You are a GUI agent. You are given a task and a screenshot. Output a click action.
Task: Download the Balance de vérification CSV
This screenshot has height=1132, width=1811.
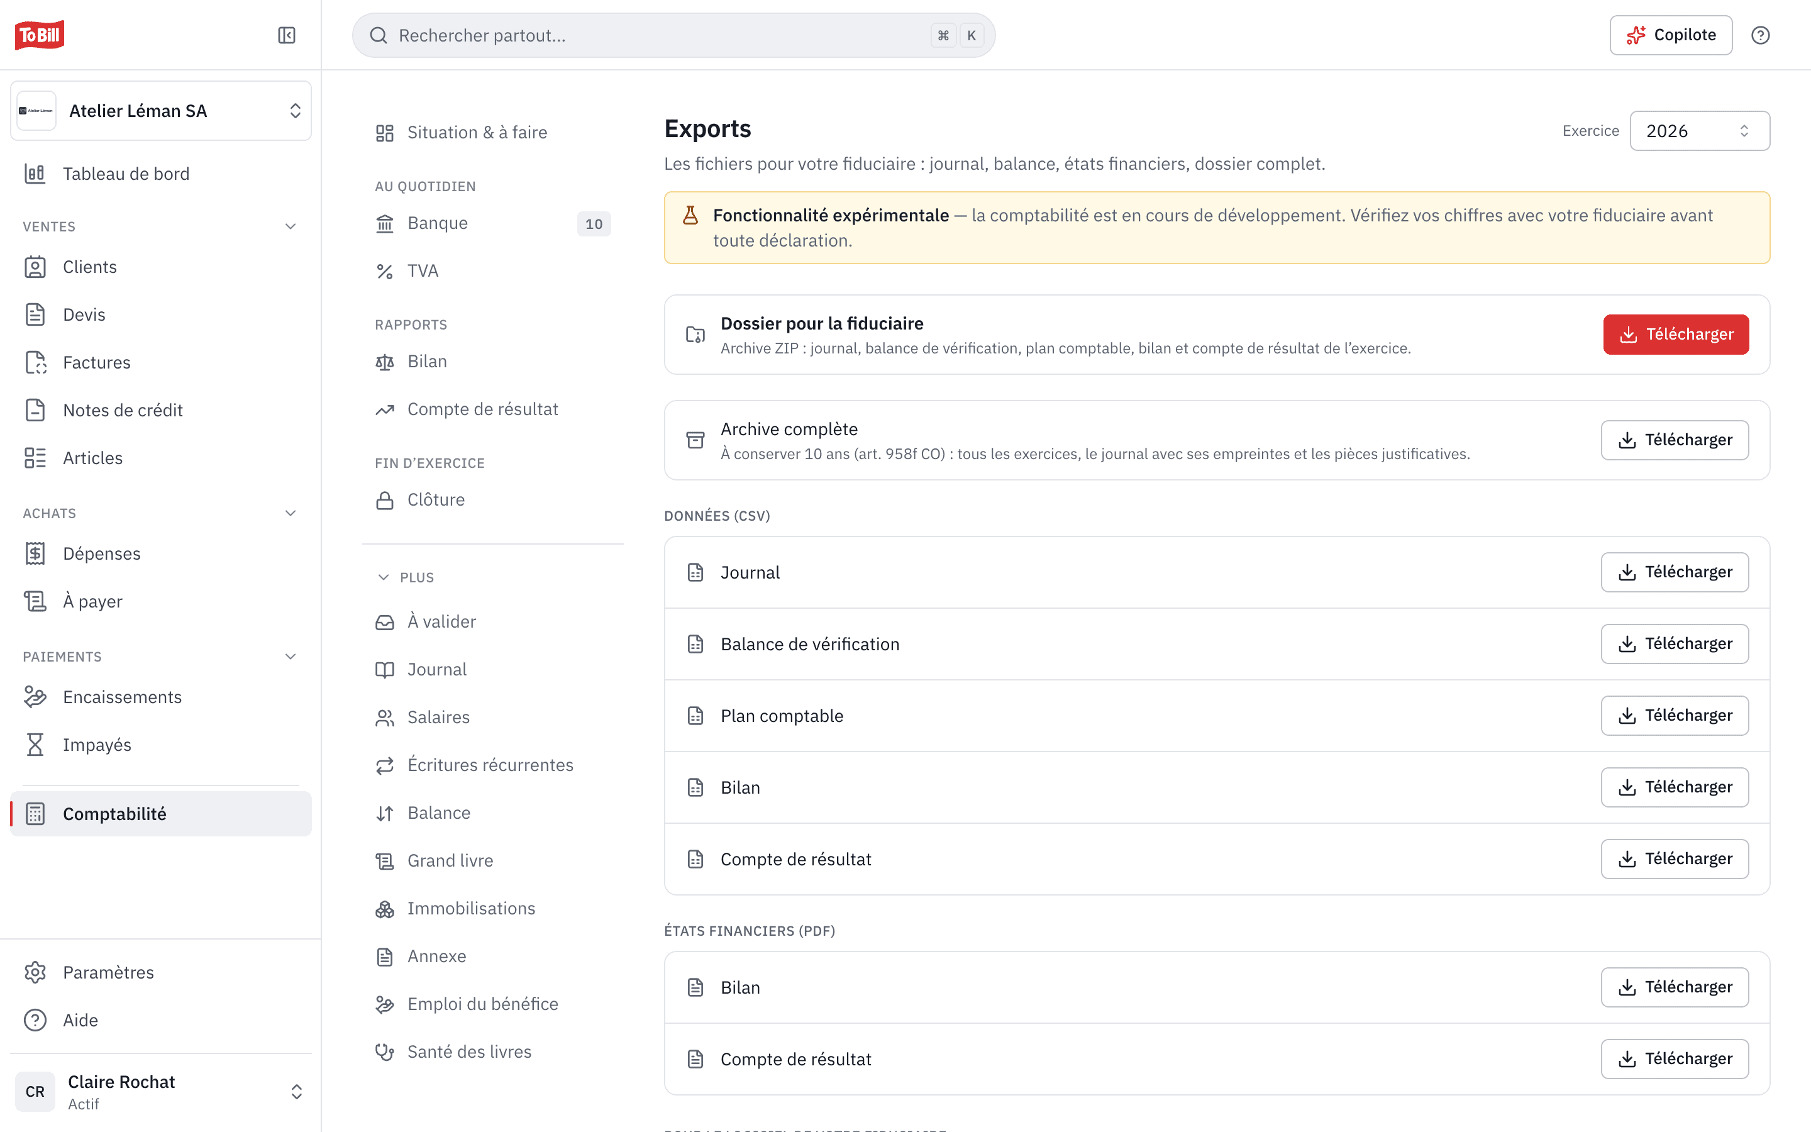[1675, 644]
